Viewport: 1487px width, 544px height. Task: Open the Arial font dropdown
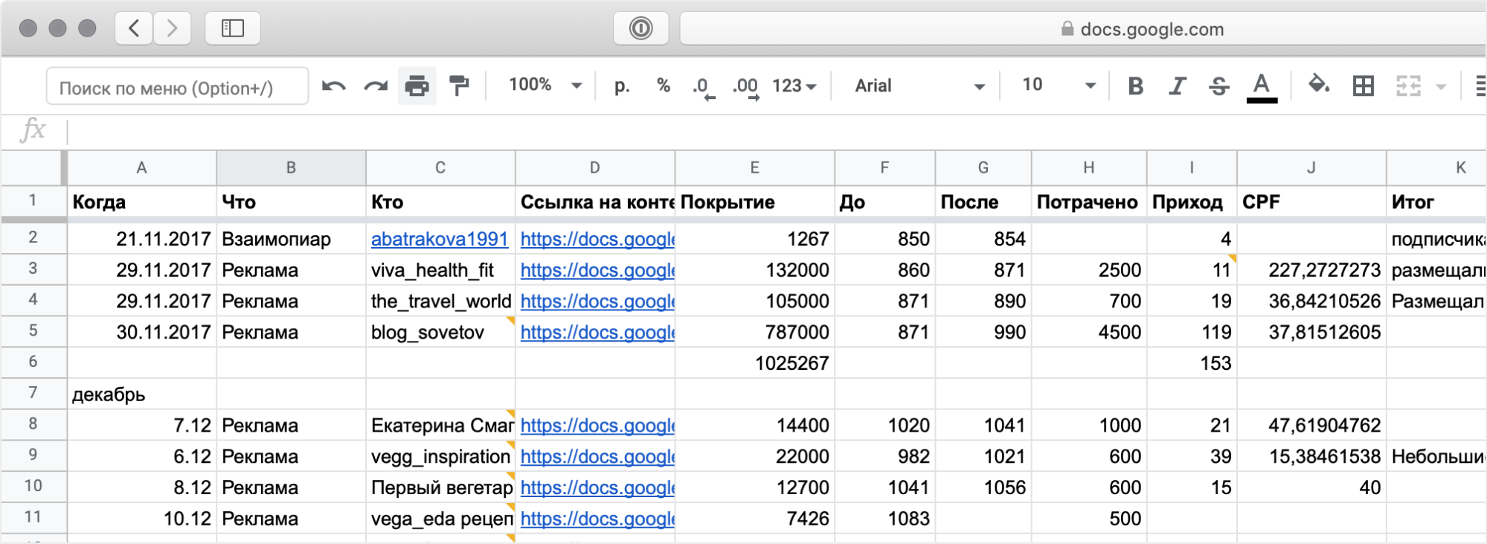tap(920, 86)
